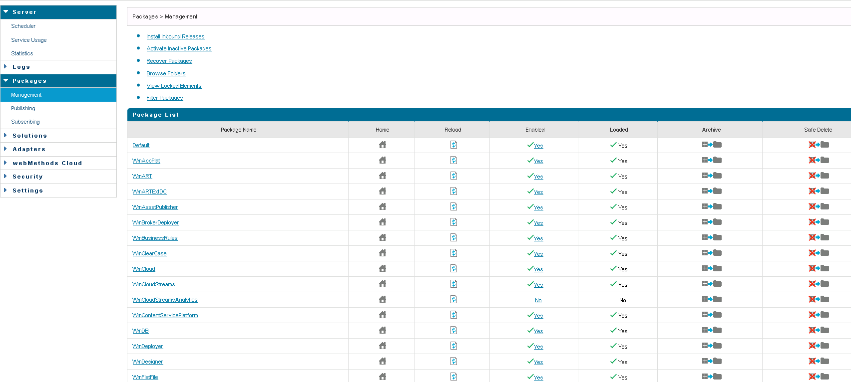Open Subscribing under Packages
Viewport: 851px width, 382px height.
click(x=25, y=122)
